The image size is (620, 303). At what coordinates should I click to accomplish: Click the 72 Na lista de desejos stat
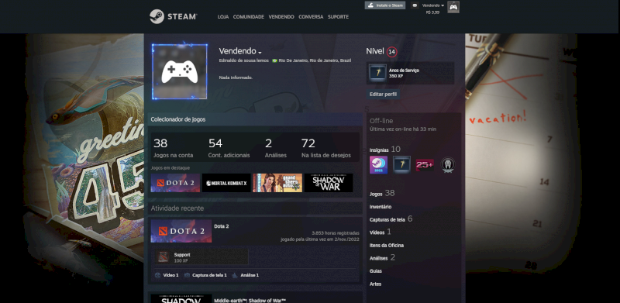tap(325, 148)
